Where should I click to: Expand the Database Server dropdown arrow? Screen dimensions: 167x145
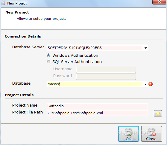click(x=145, y=48)
